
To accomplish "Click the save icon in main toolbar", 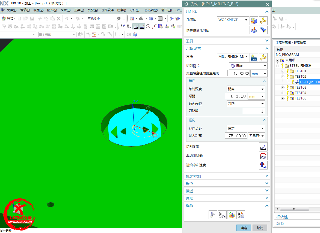I will point(32,19).
